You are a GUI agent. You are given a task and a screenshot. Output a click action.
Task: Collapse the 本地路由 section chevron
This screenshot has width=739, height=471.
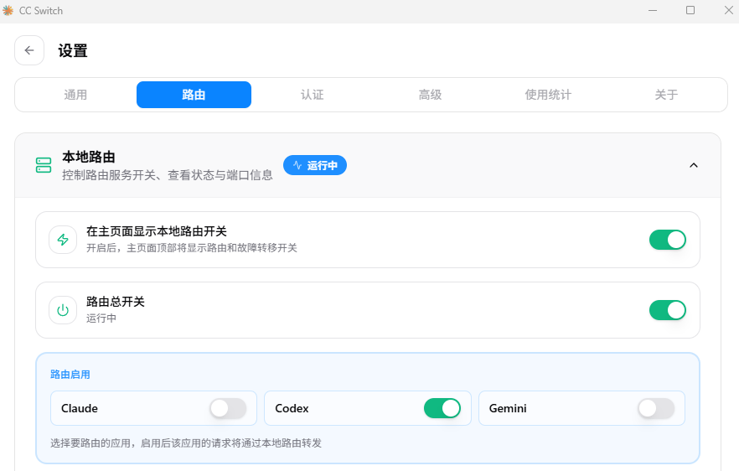point(693,165)
